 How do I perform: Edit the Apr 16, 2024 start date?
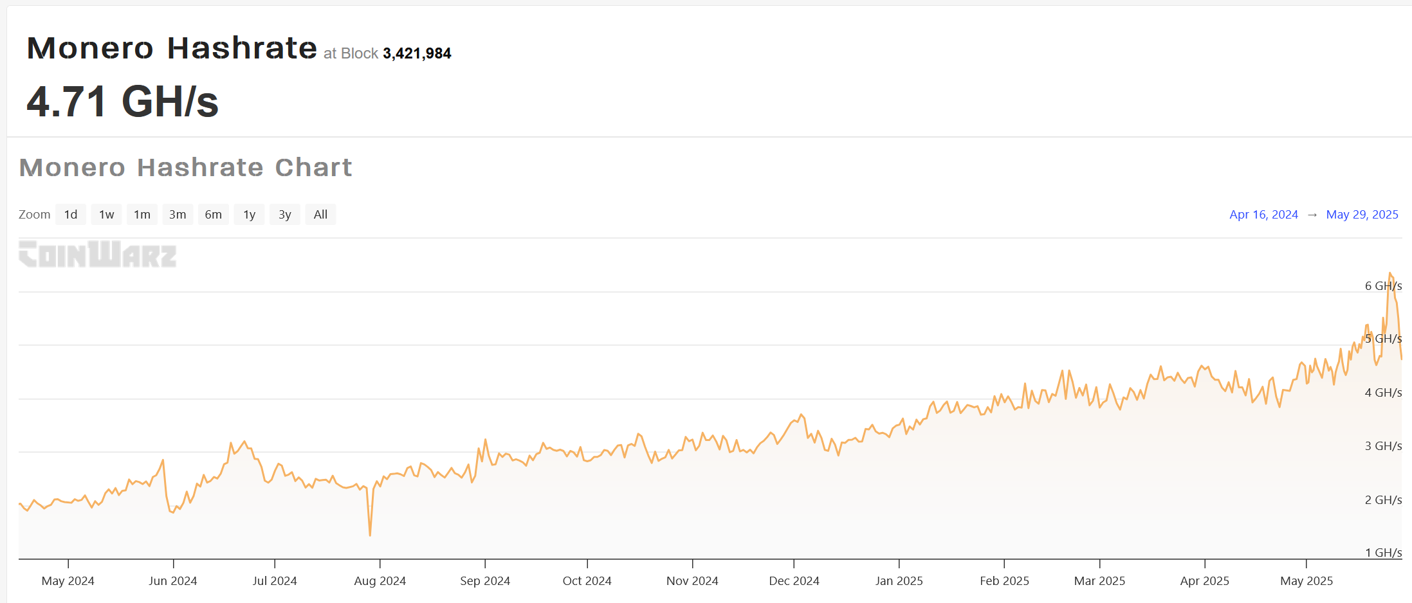[x=1263, y=215]
